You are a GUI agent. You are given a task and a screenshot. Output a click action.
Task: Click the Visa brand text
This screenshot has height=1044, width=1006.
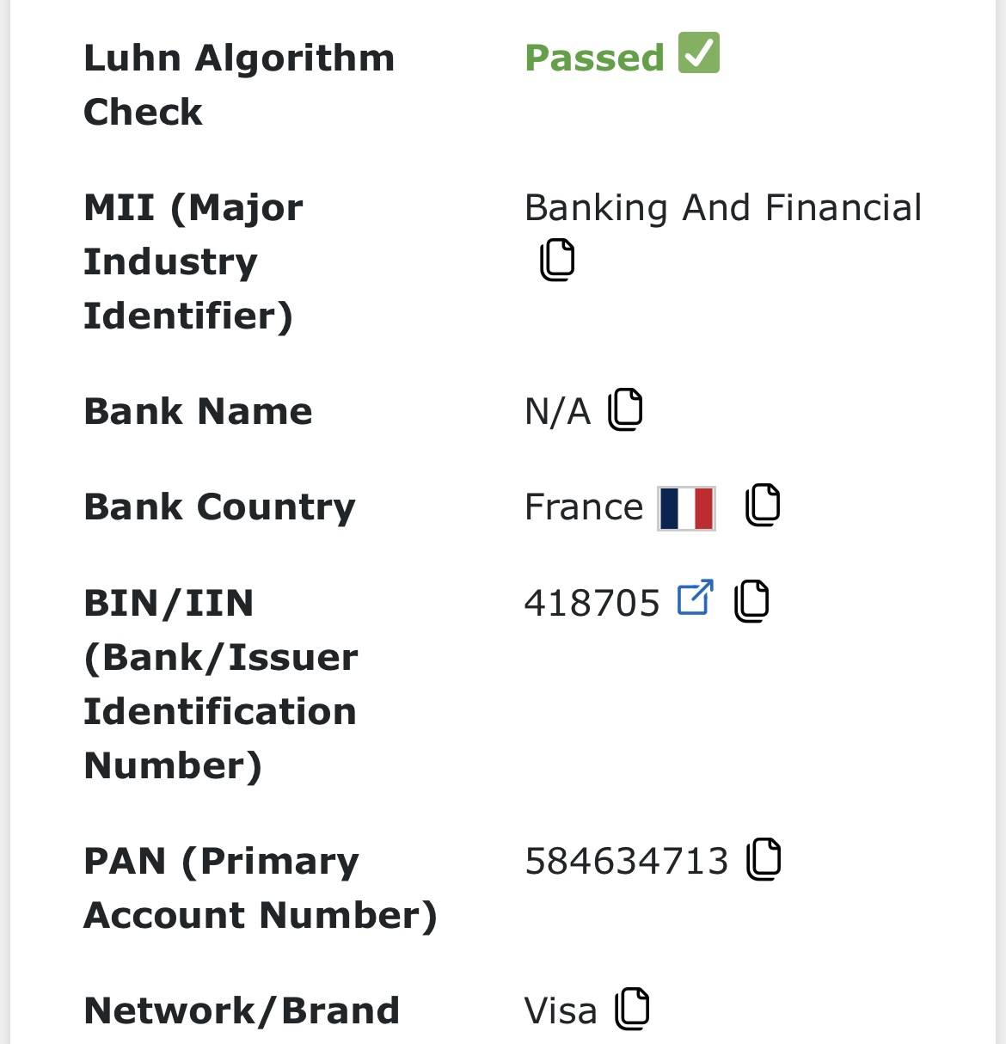click(560, 1011)
